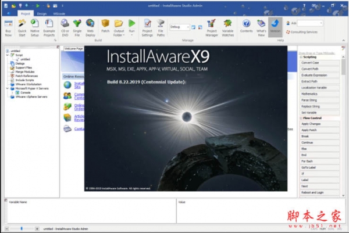Click the commands panel vertical scrollbar
This screenshot has width=349, height=233.
343,126
